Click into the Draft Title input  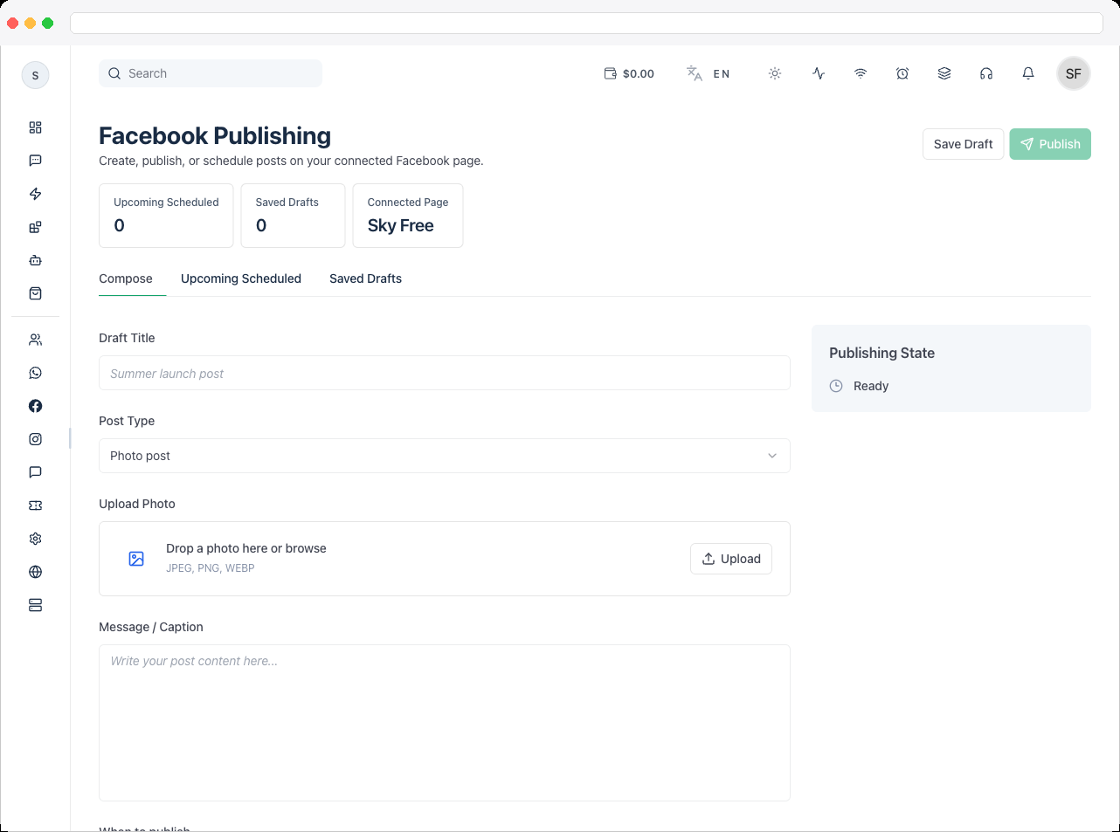pos(445,373)
